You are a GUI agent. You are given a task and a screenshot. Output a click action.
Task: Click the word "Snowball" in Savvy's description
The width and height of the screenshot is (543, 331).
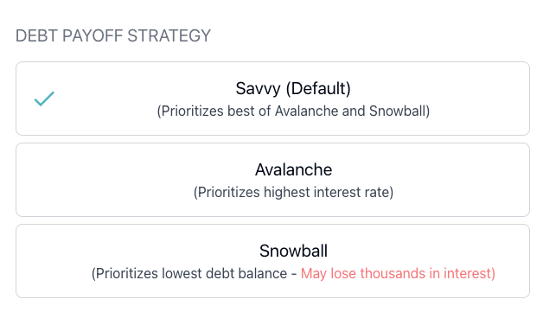(399, 111)
